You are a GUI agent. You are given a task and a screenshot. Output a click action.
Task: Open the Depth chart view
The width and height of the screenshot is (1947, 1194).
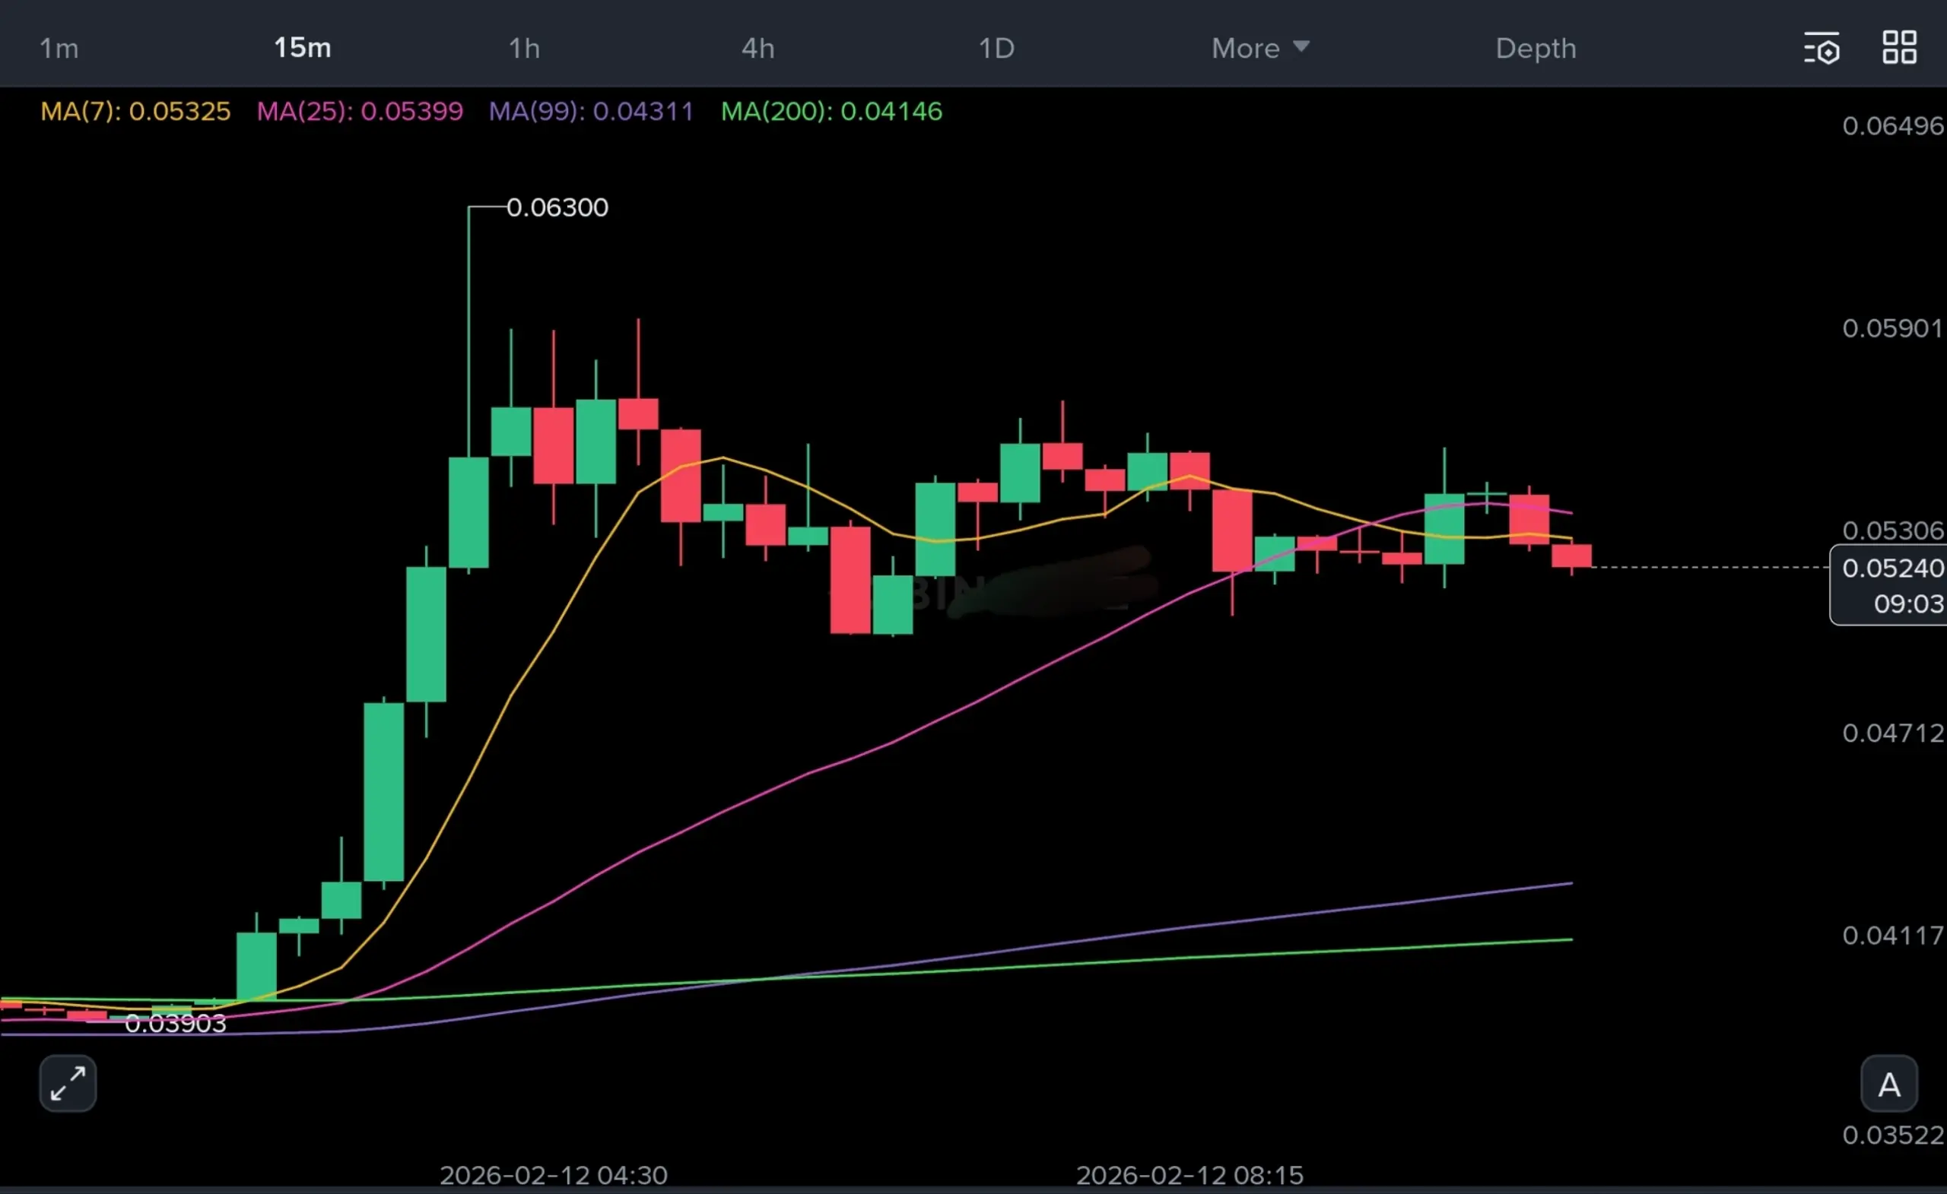pyautogui.click(x=1536, y=49)
